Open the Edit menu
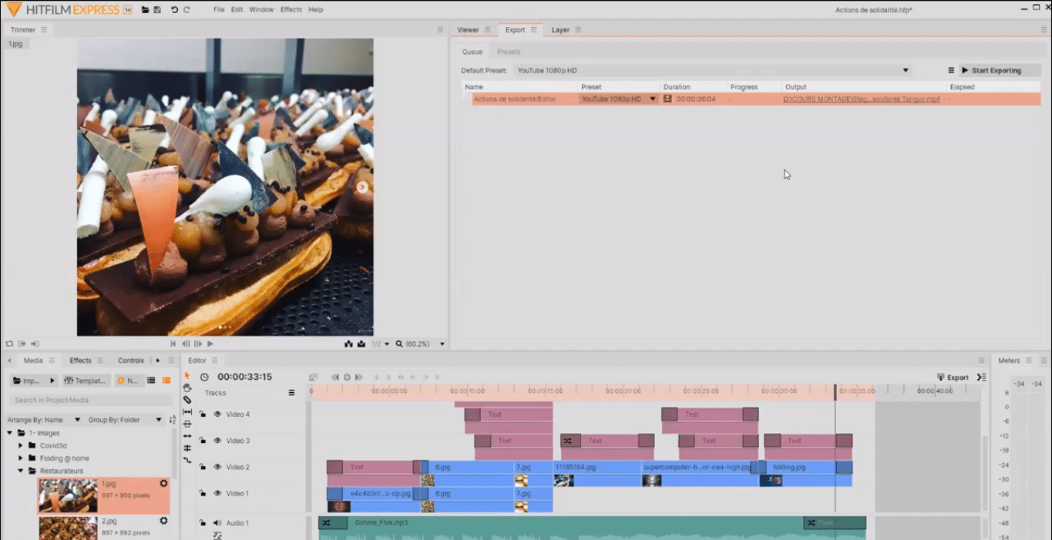This screenshot has width=1052, height=540. (x=237, y=10)
